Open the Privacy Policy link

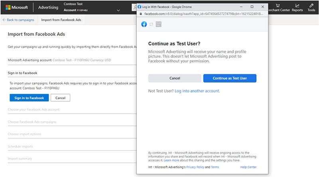coord(195,167)
